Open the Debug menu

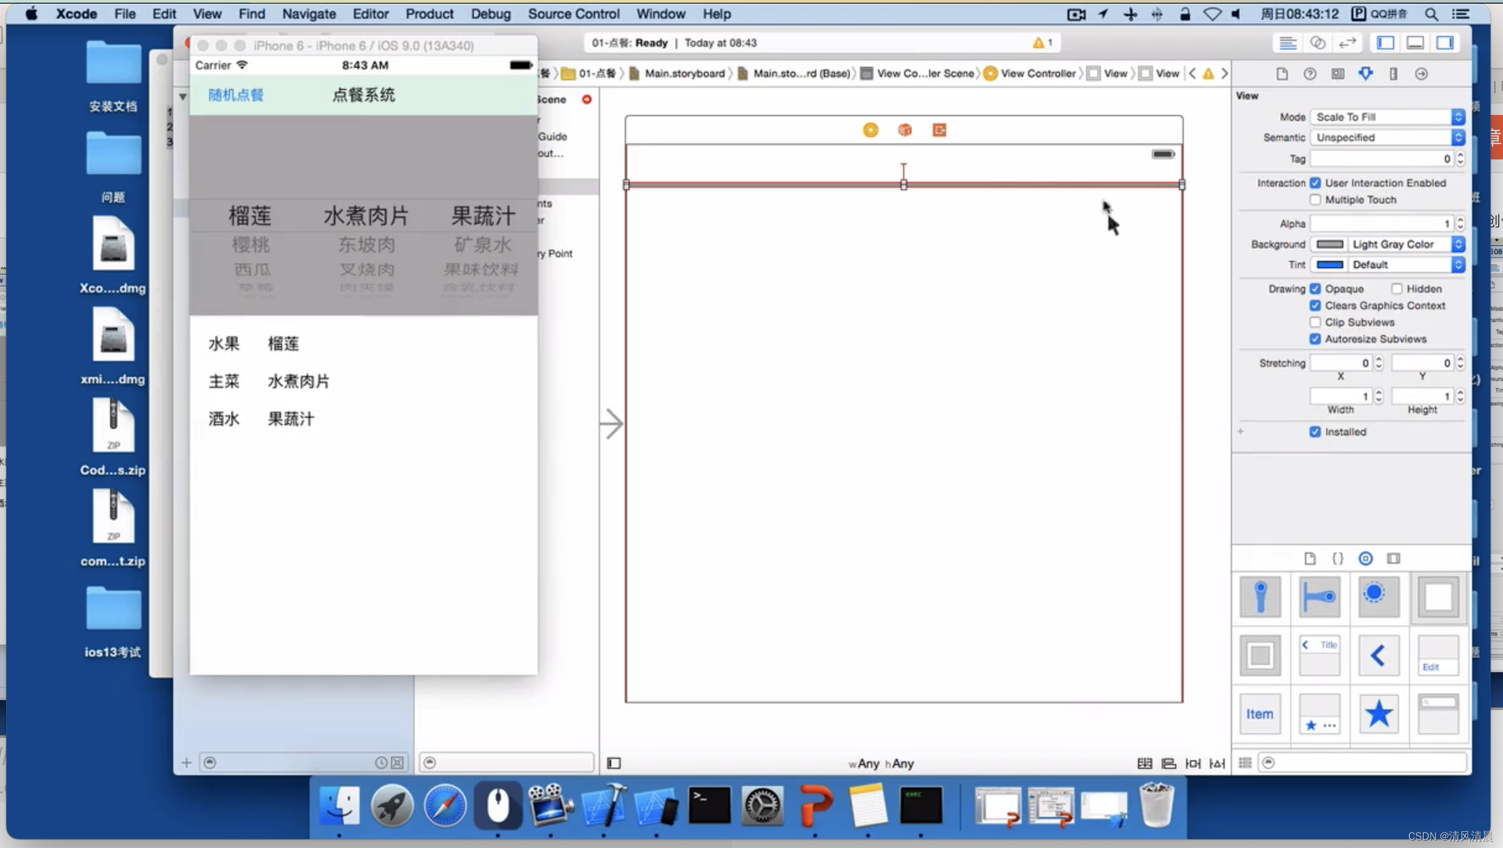pyautogui.click(x=490, y=14)
